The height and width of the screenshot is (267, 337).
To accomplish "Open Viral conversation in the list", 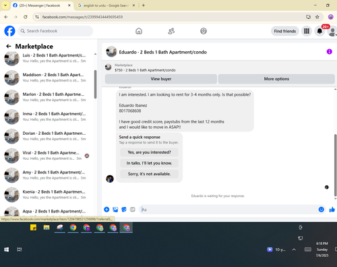I will (x=48, y=156).
